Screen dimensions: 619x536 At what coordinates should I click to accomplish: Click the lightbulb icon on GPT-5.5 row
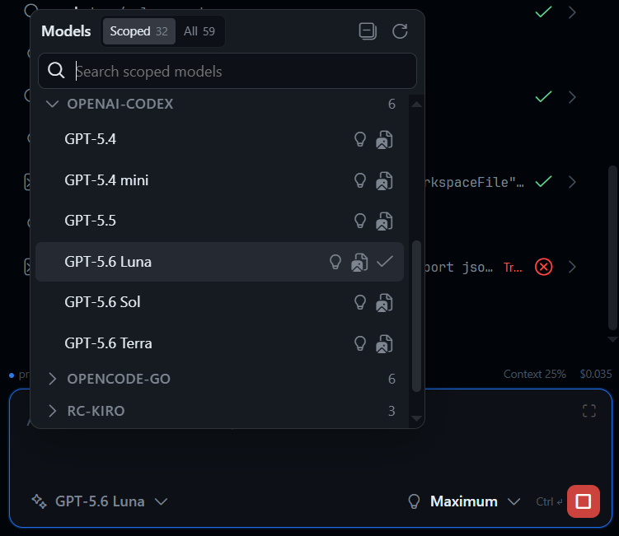pos(360,221)
